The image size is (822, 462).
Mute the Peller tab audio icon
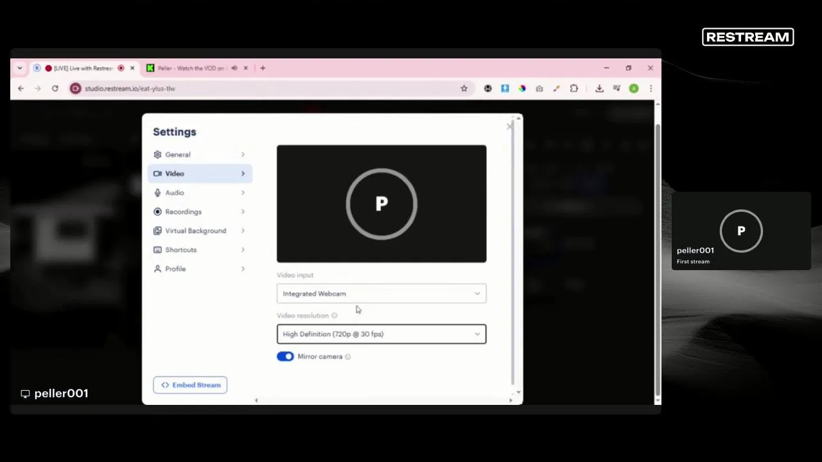tap(234, 68)
